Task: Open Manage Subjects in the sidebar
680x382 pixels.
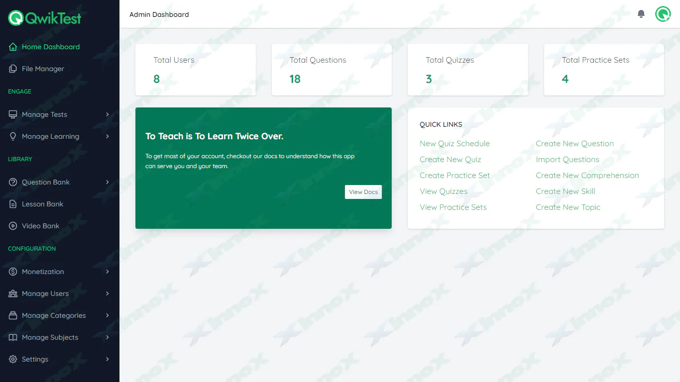Action: (x=50, y=337)
